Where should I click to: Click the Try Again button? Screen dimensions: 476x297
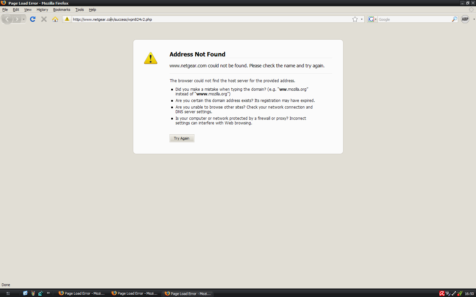pos(182,138)
